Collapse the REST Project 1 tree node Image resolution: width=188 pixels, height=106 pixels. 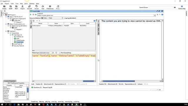pos(4,15)
